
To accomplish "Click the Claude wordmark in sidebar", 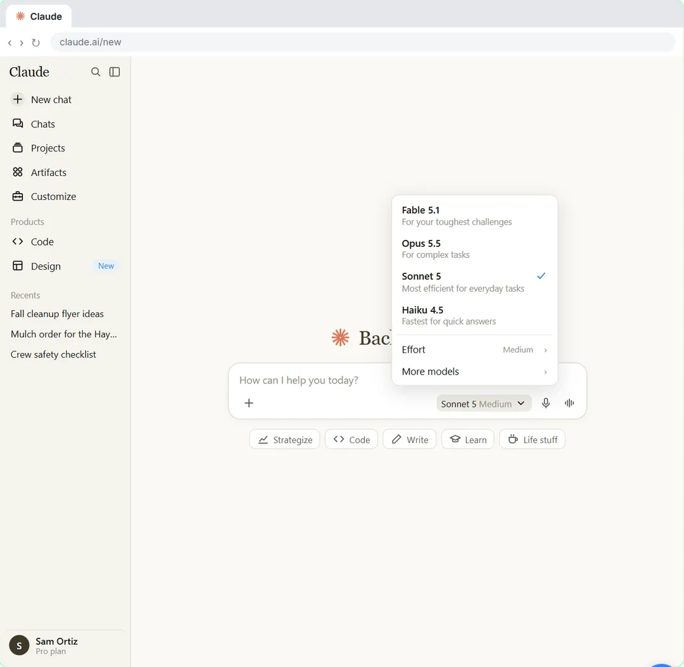I will (29, 72).
